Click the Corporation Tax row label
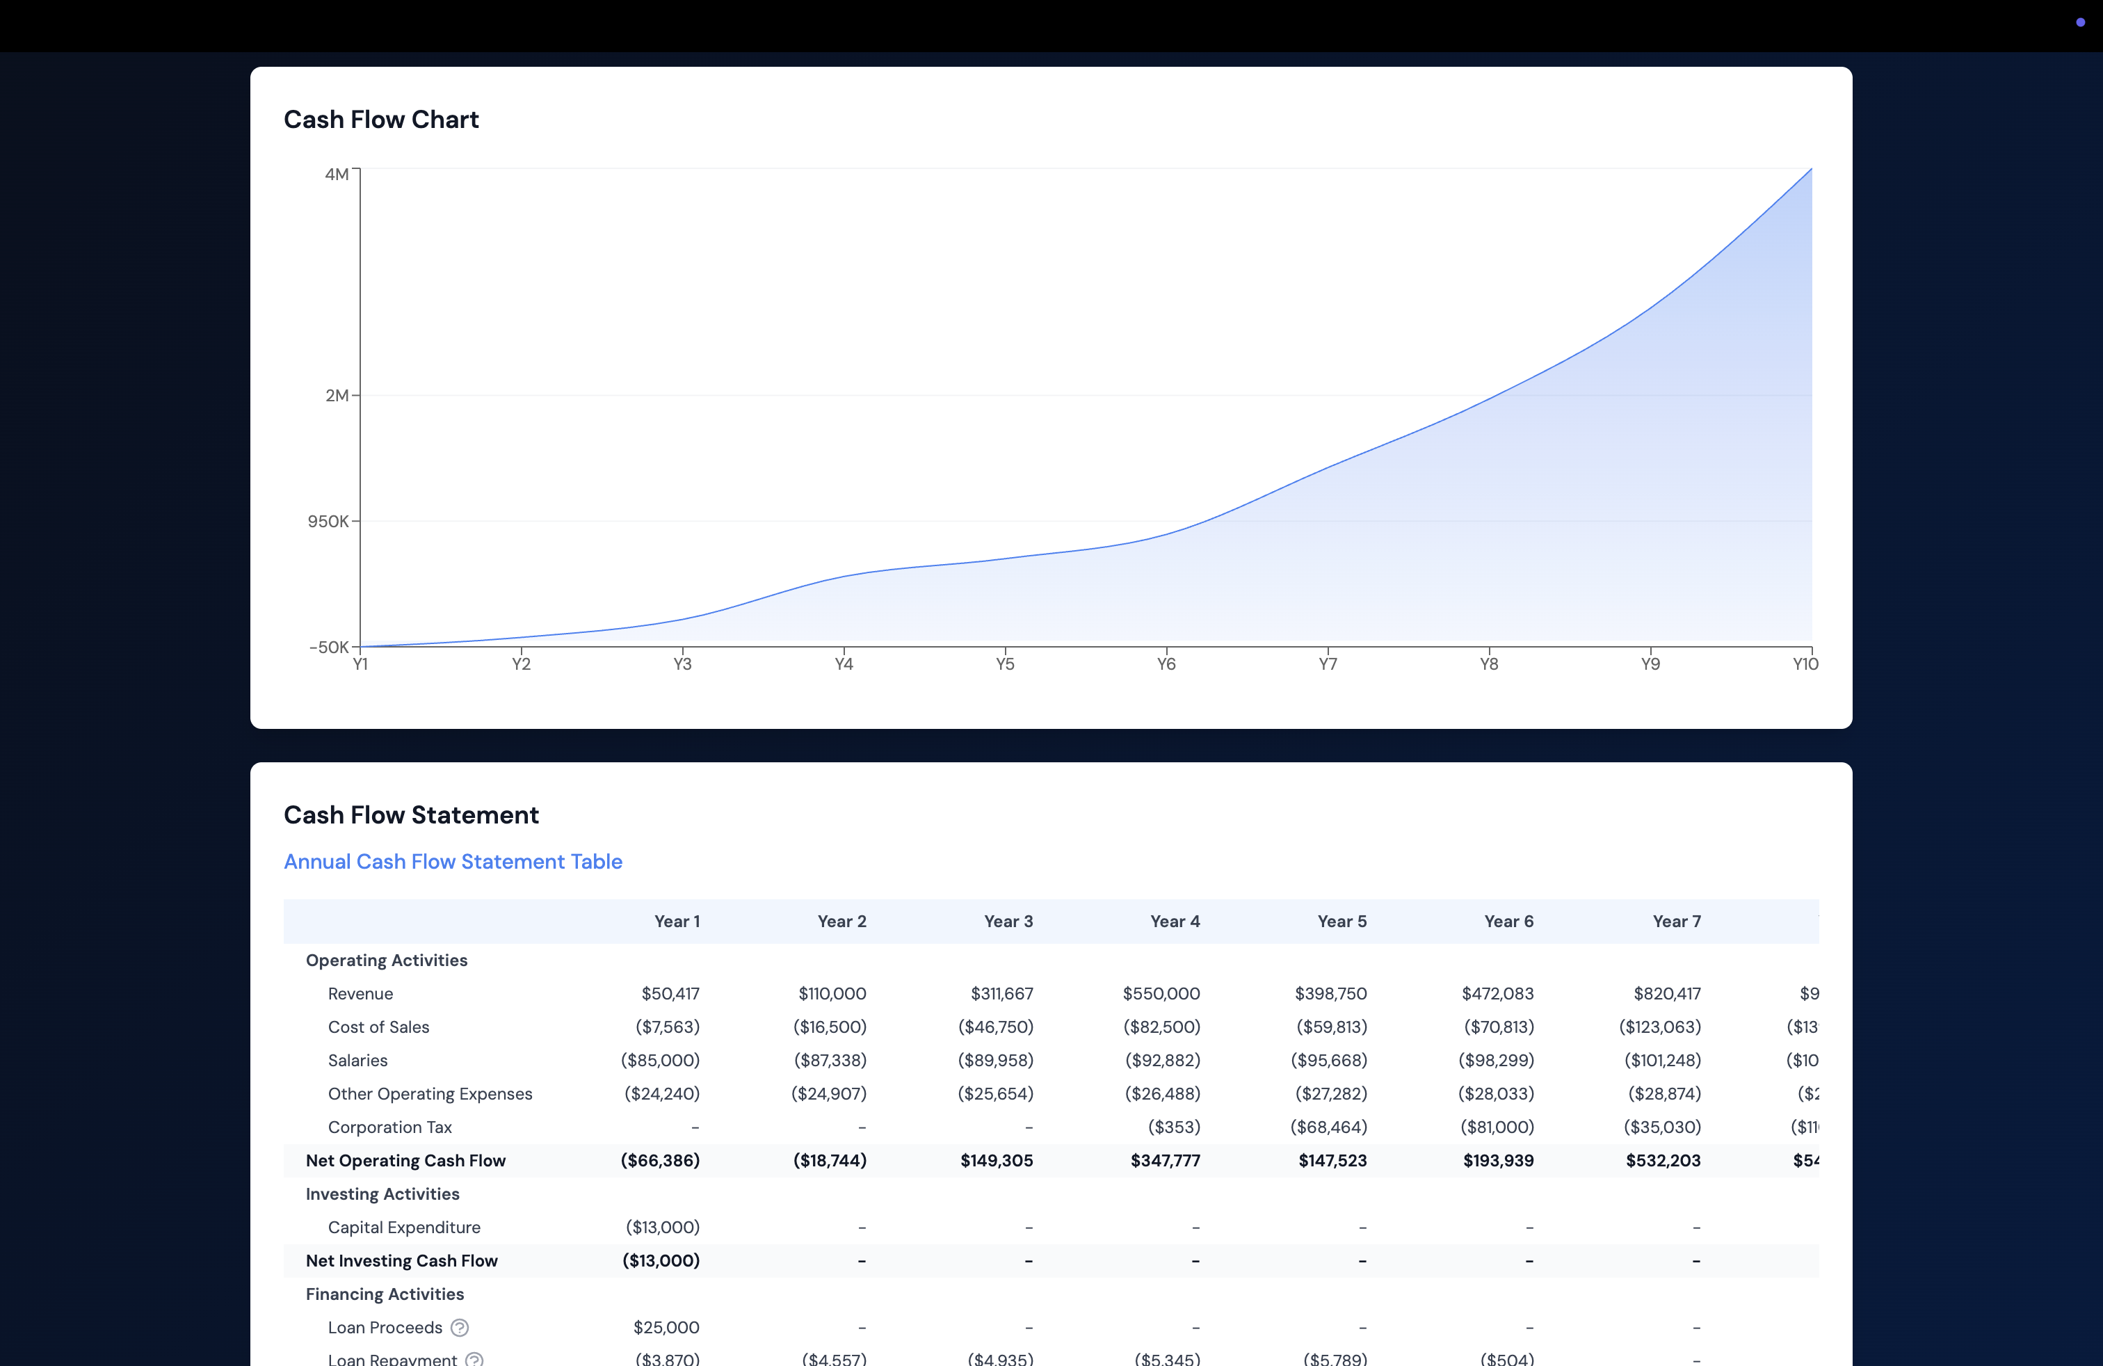Viewport: 2103px width, 1366px height. [389, 1127]
